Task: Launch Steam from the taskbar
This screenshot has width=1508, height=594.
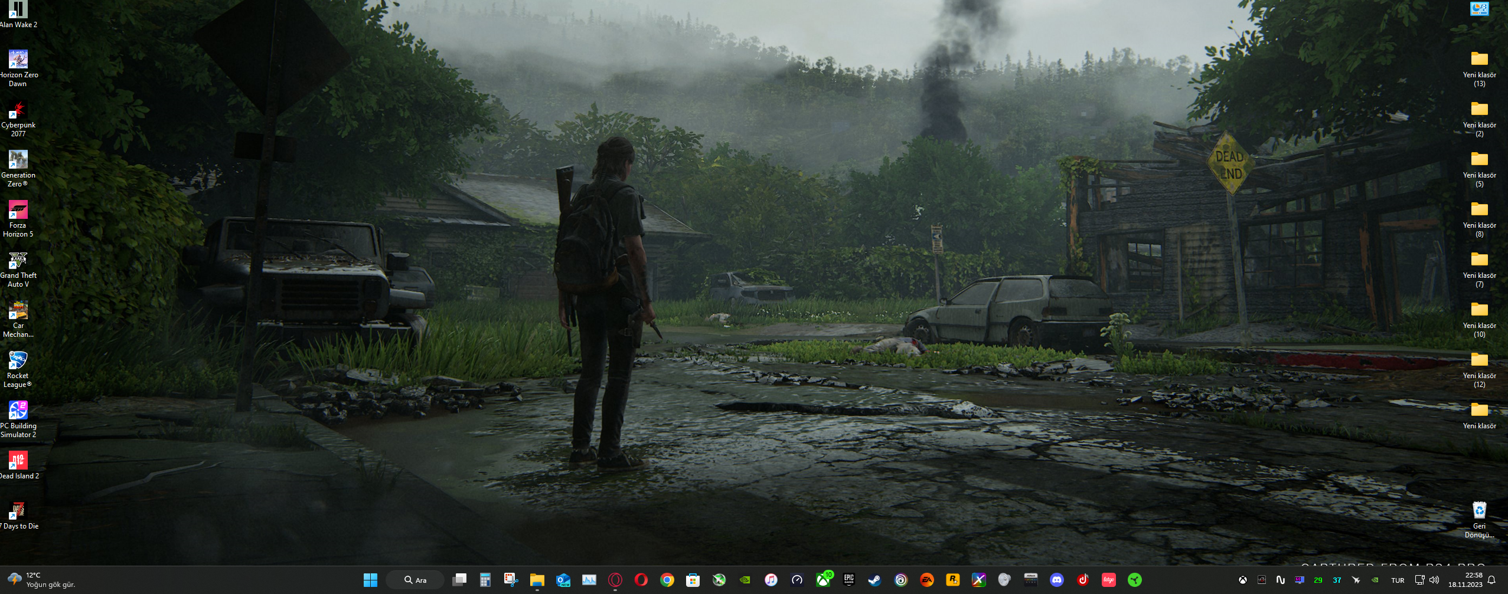Action: click(875, 580)
